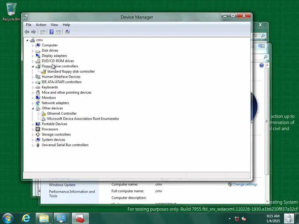Expand the System devices category
The image size is (299, 224).
coord(33,140)
